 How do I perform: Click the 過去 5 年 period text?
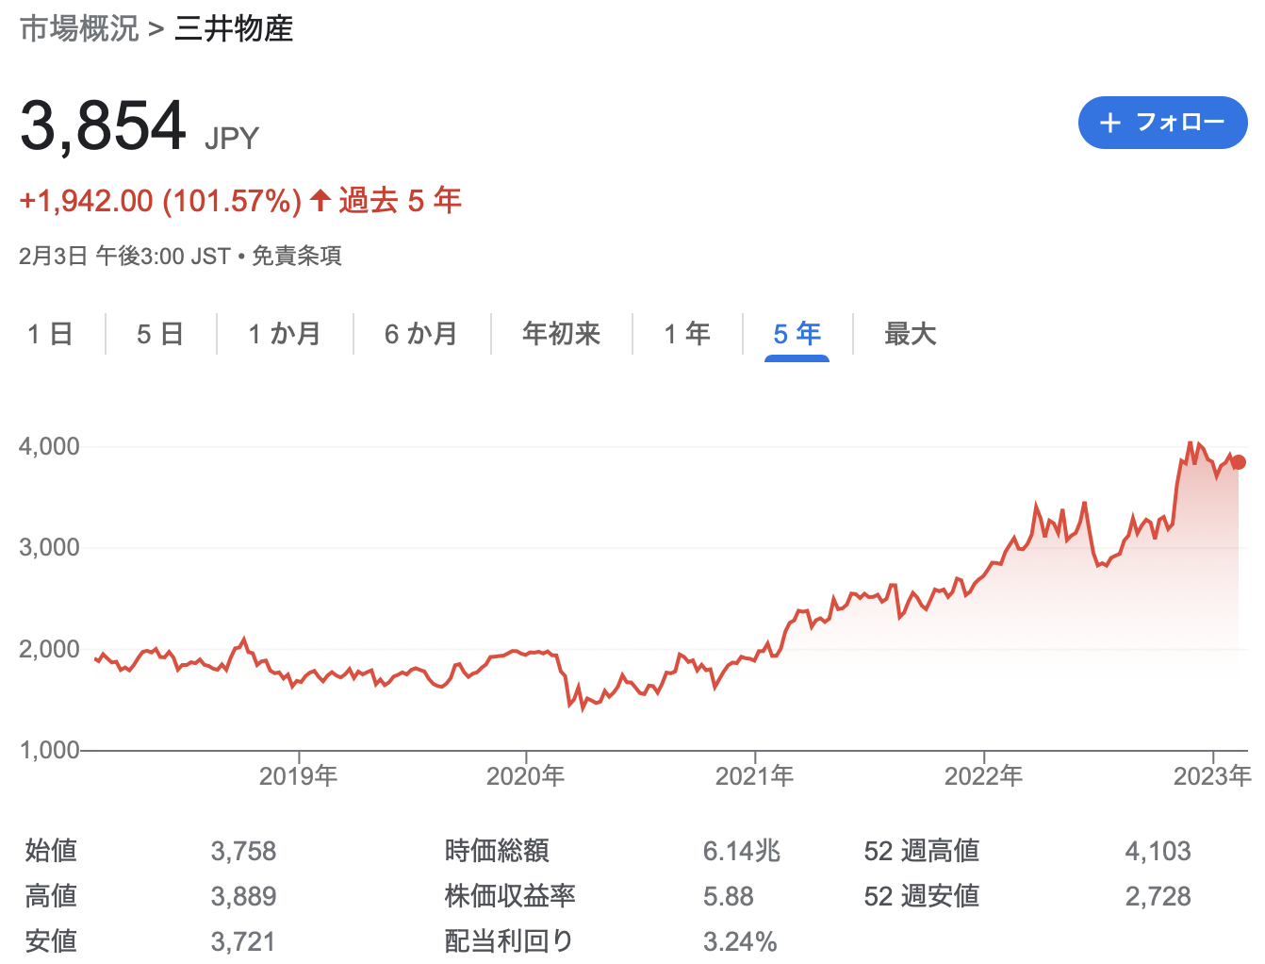click(401, 201)
